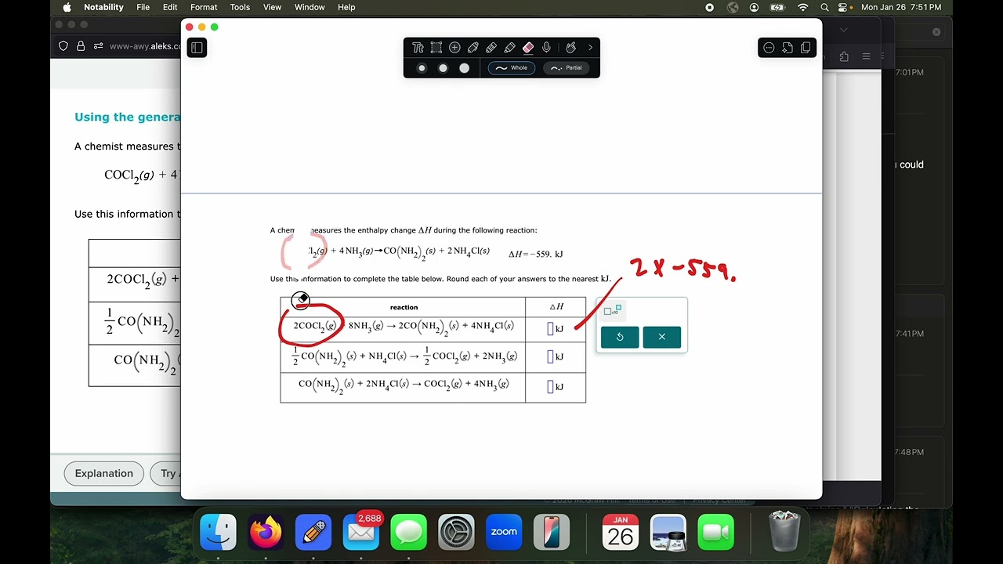Open Calendar from the Dock

point(620,533)
